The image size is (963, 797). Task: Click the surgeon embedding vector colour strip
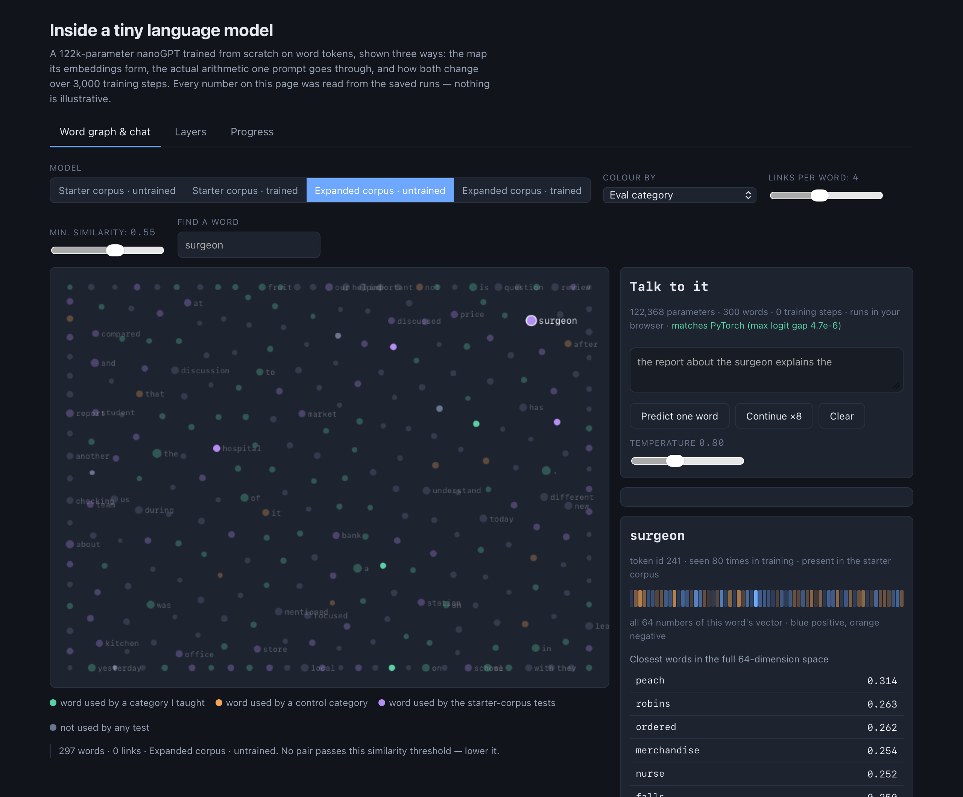tap(766, 599)
